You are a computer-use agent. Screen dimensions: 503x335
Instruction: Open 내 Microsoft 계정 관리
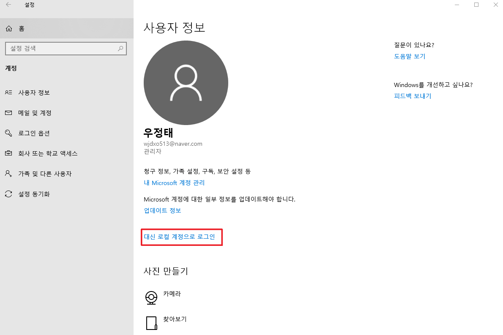click(174, 182)
